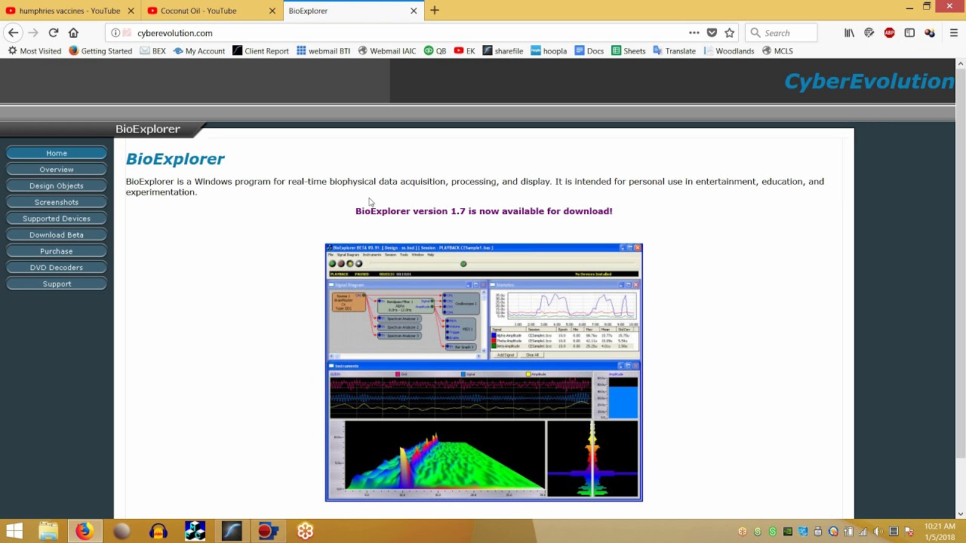This screenshot has height=543, width=966.
Task: Click the volume speaker tray icon
Action: click(x=878, y=532)
